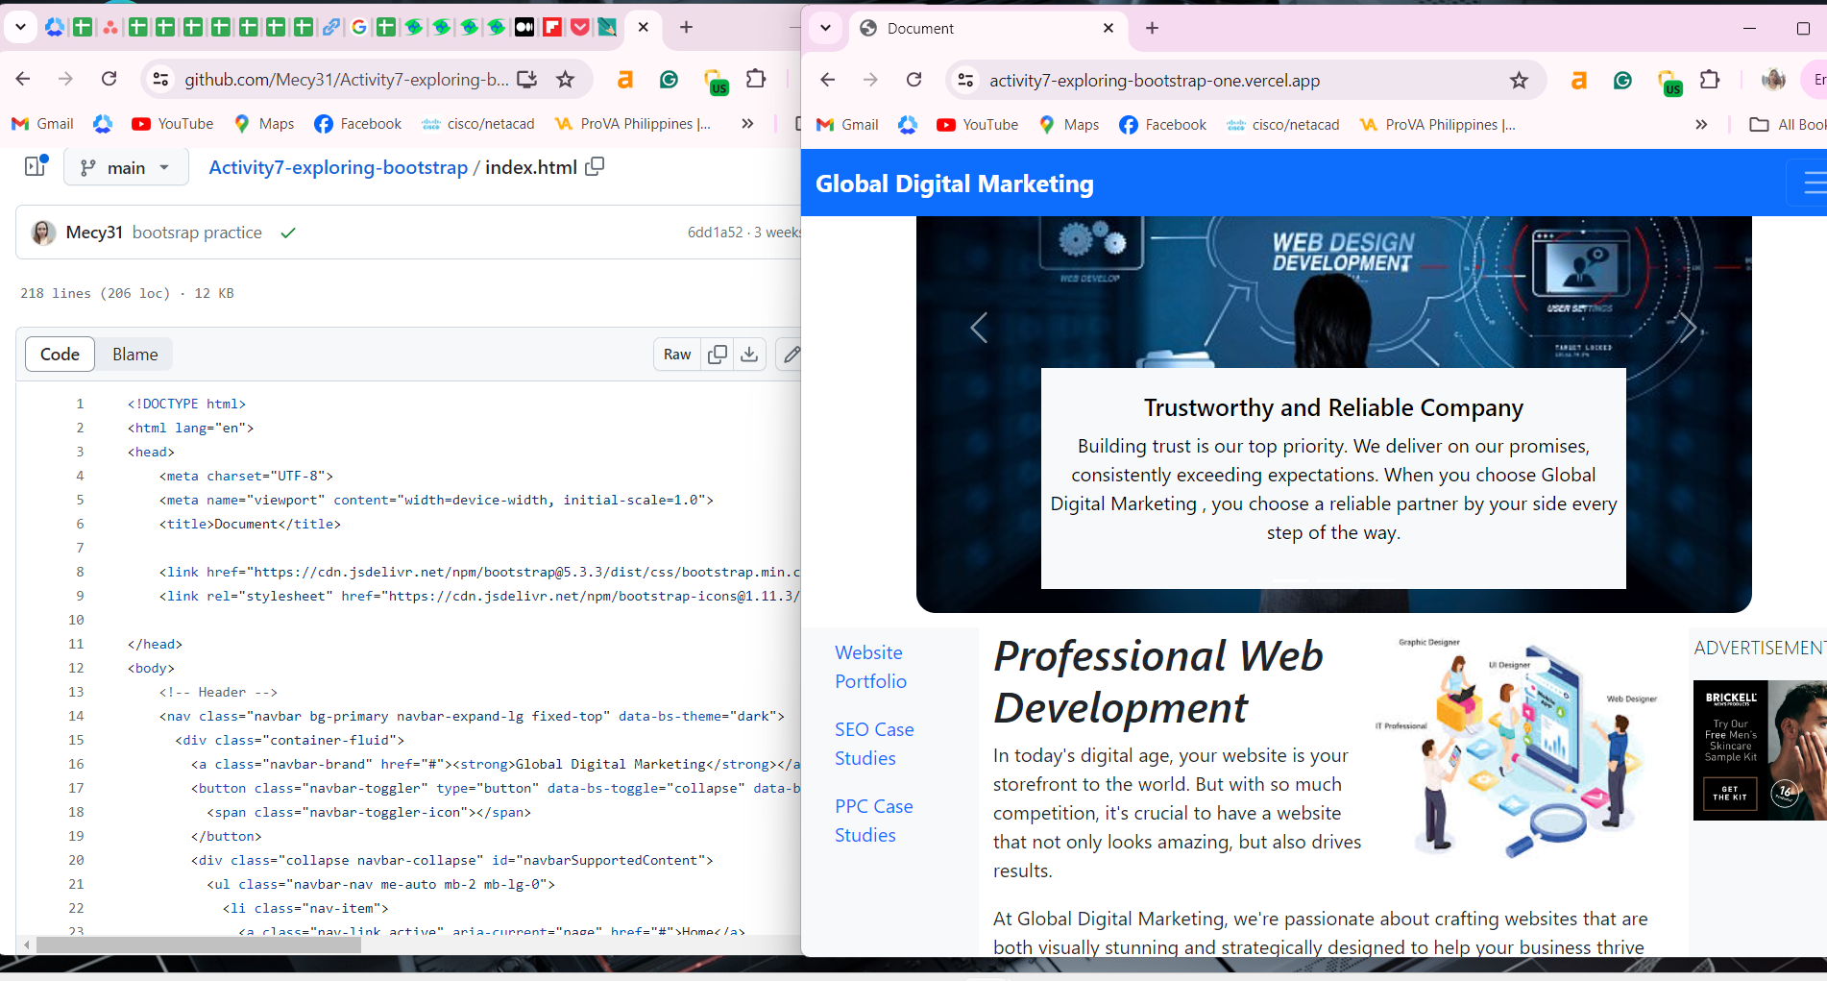Close the Document browser tab
Viewport: 1827px width, 981px height.
1108,29
